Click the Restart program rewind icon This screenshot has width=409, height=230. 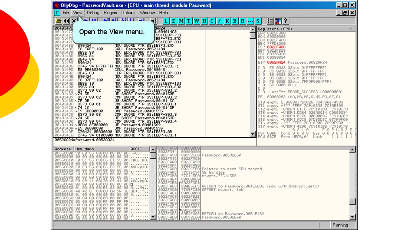[66, 21]
